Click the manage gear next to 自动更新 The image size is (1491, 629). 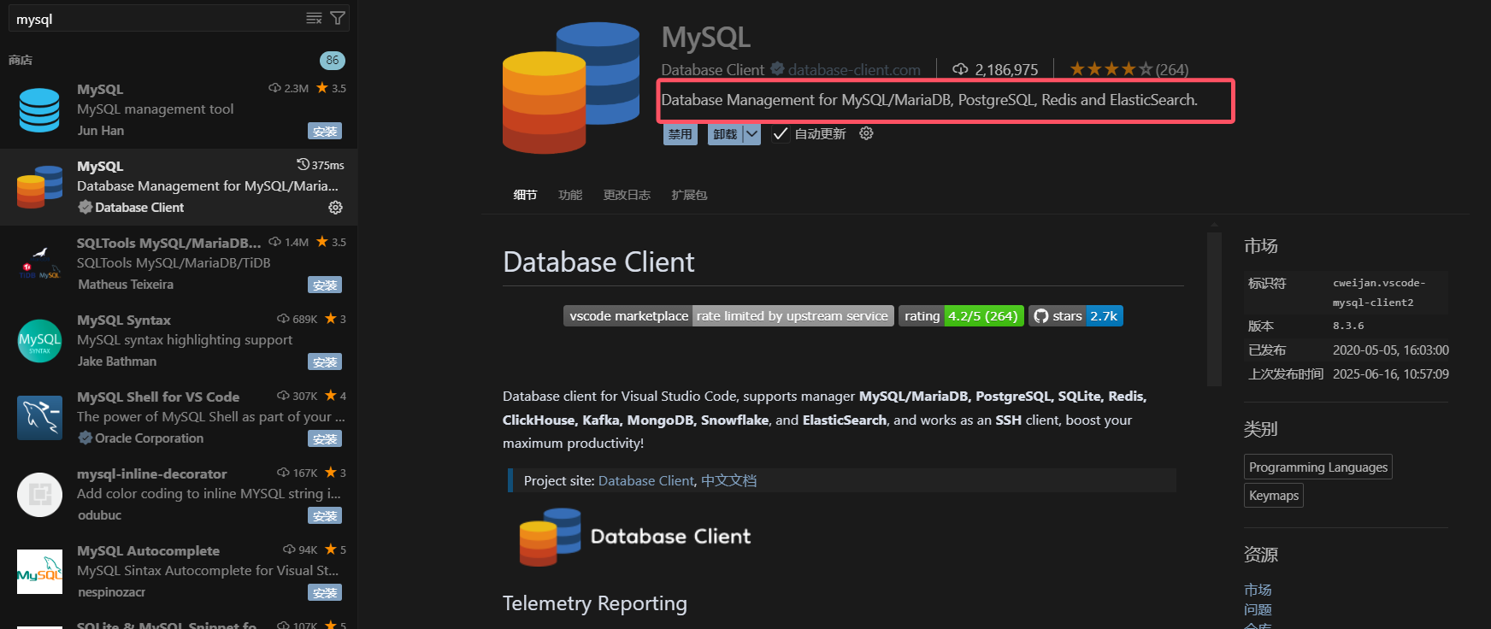866,133
